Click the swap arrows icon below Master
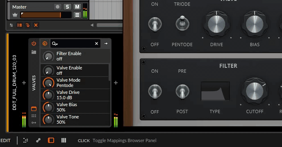 click(11, 25)
